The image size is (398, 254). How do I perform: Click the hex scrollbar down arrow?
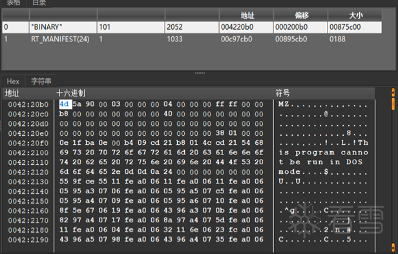tap(393, 248)
